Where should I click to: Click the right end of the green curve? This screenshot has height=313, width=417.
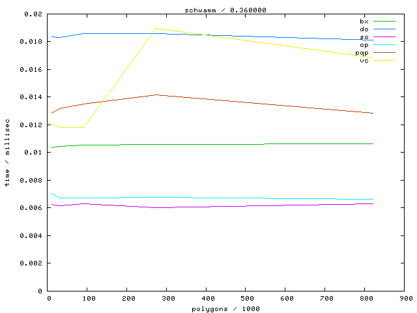click(373, 143)
